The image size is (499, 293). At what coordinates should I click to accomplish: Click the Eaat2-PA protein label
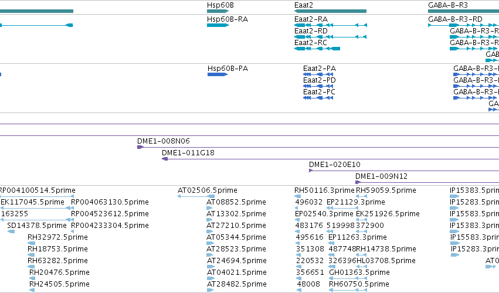[x=319, y=69]
